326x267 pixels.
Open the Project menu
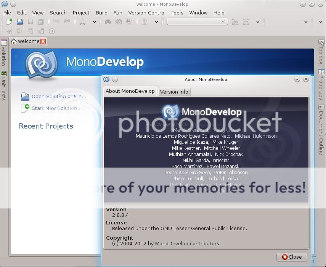click(x=81, y=13)
